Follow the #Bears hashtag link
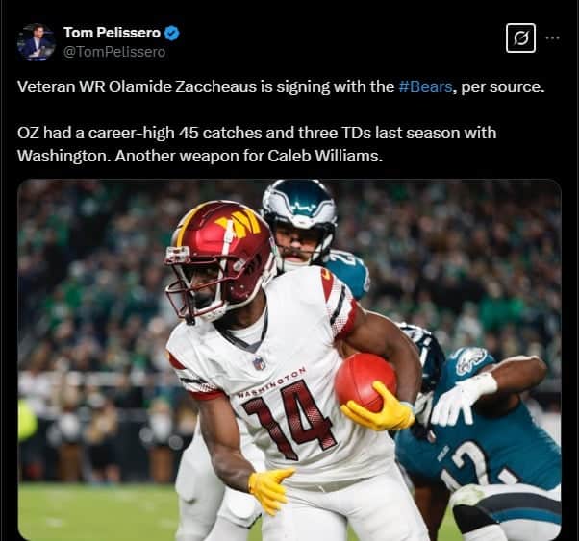The image size is (579, 541). coord(425,86)
